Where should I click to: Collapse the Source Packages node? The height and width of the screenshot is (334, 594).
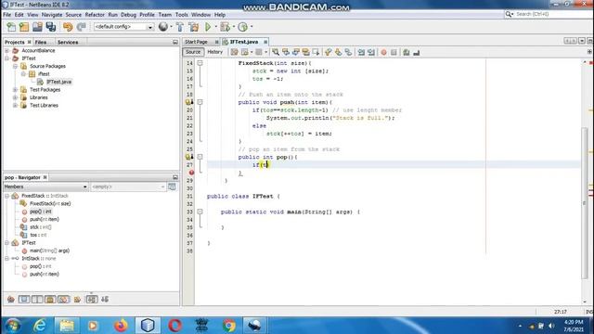pos(15,66)
